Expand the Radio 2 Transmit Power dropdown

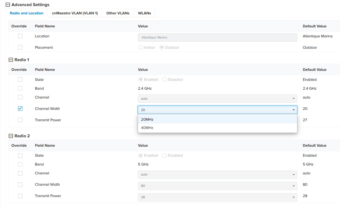point(217,197)
